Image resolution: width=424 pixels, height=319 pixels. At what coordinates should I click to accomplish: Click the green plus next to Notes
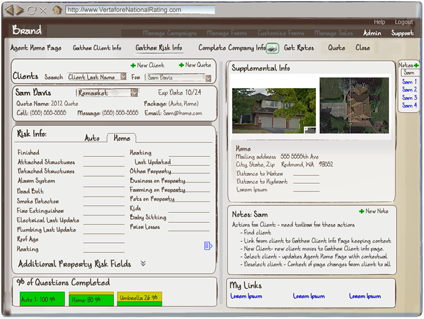pos(416,66)
